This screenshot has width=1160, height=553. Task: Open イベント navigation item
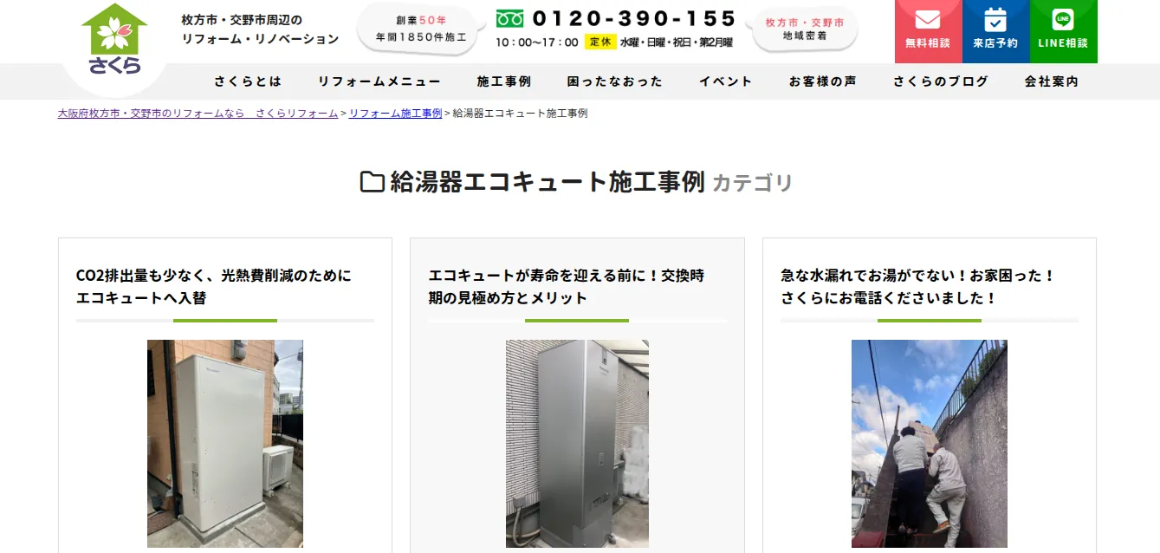coord(725,81)
